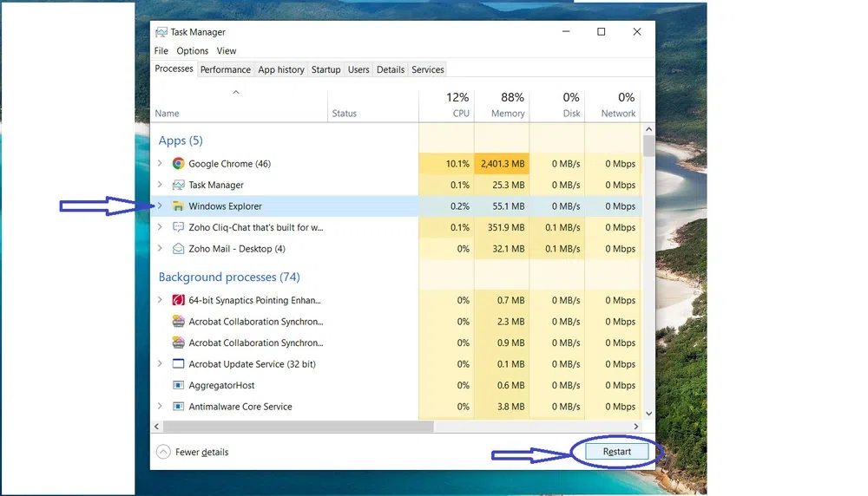This screenshot has width=868, height=496.
Task: Click the vertical scrollbar down arrow
Action: [648, 414]
